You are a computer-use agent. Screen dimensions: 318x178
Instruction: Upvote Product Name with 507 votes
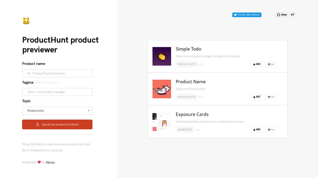(x=256, y=97)
